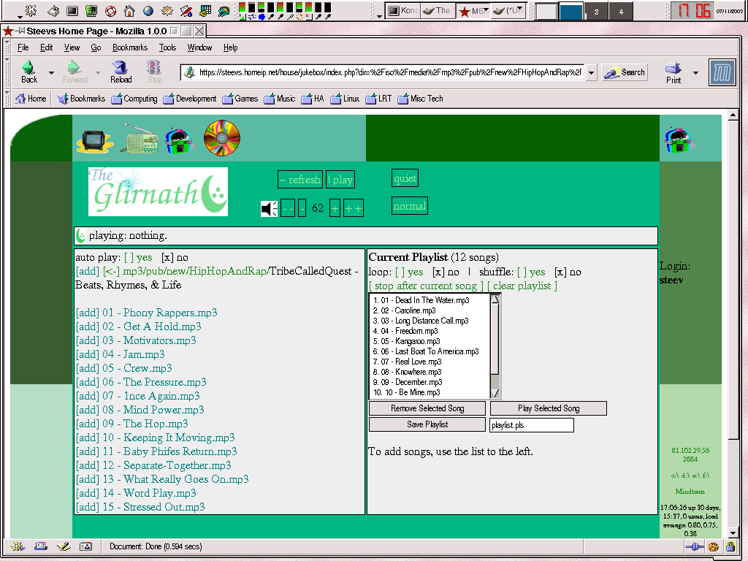Enable shuffle by selecting yes
748x561 pixels.
coord(531,272)
